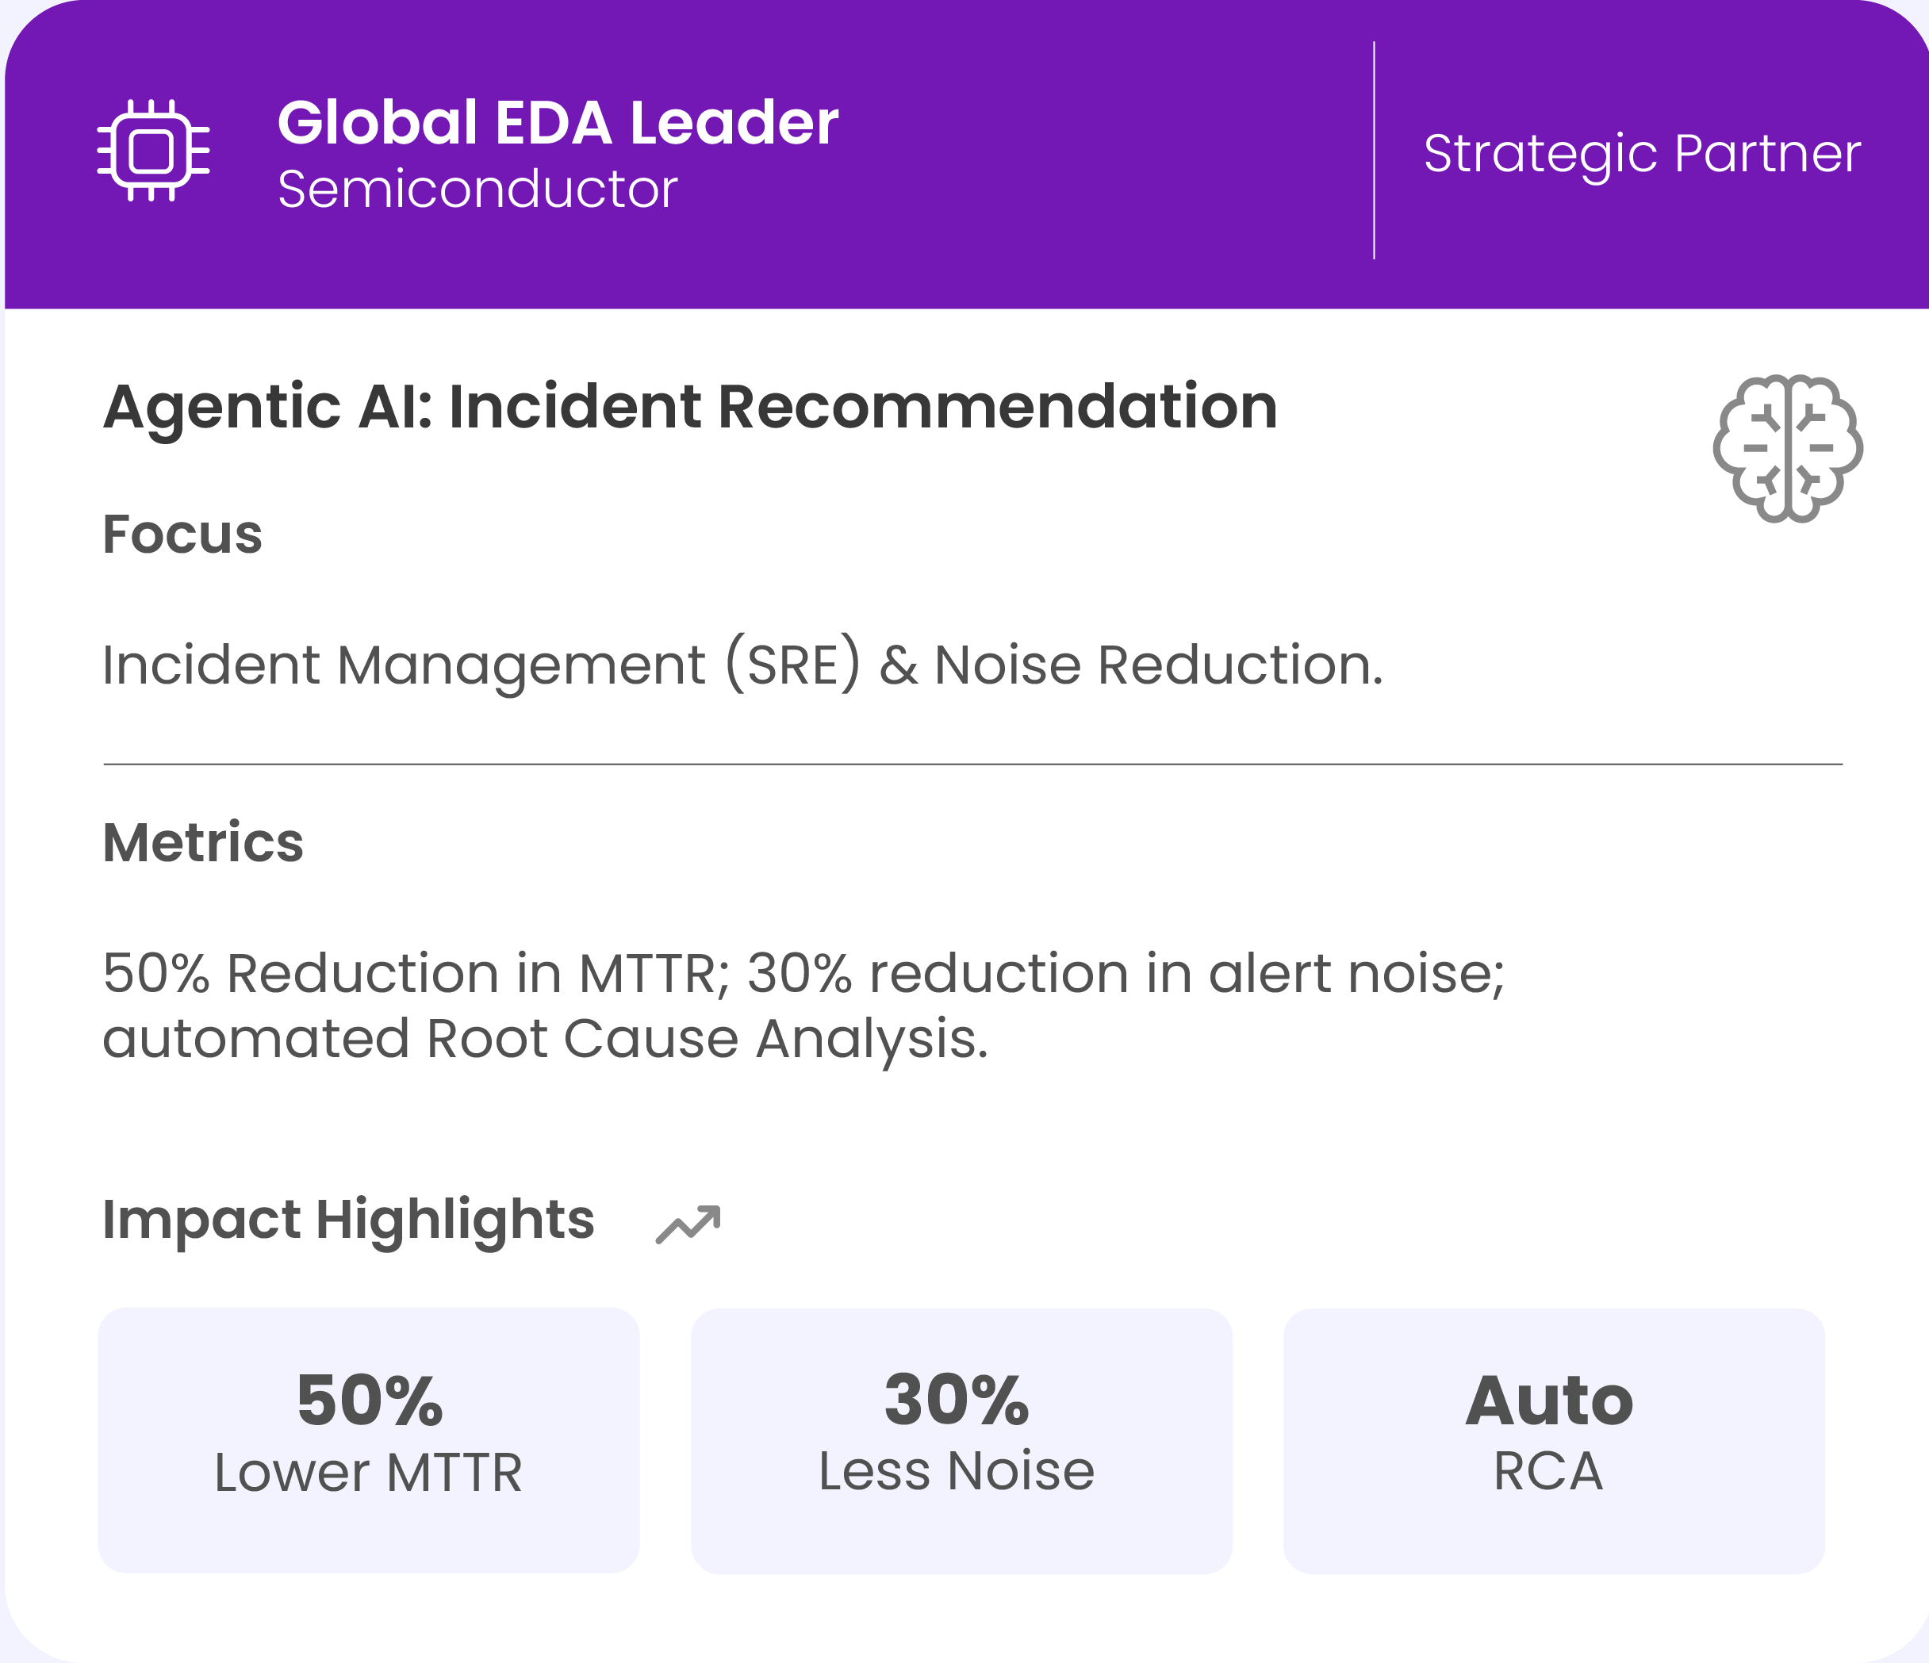Viewport: 1929px width, 1663px height.
Task: Click the bold Auto stat text
Action: coord(1549,1401)
